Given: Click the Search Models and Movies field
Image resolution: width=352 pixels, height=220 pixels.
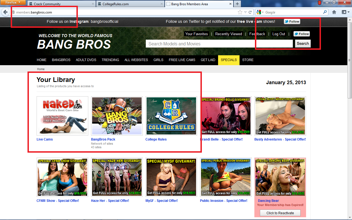Looking at the screenshot, I should click(x=219, y=44).
